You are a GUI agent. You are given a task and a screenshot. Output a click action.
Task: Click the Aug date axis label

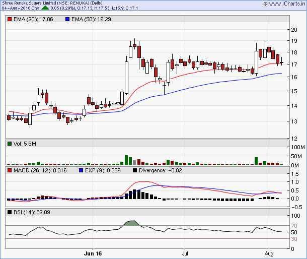point(269,253)
